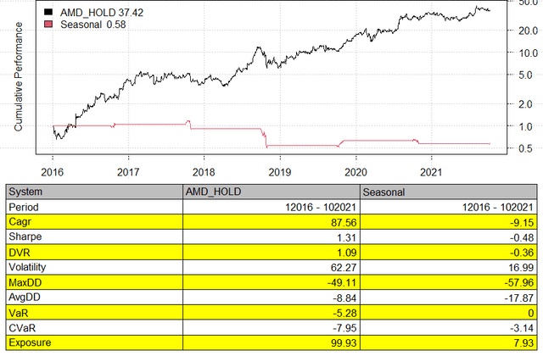Click the 20.0 y-axis tick label
This screenshot has width=543, height=356.
(528, 31)
